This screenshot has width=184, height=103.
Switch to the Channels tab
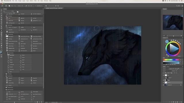pos(168,67)
